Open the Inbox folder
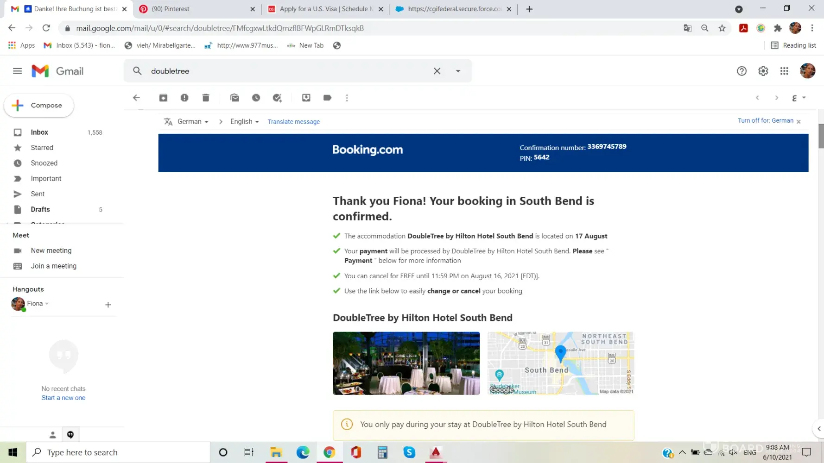 point(39,132)
